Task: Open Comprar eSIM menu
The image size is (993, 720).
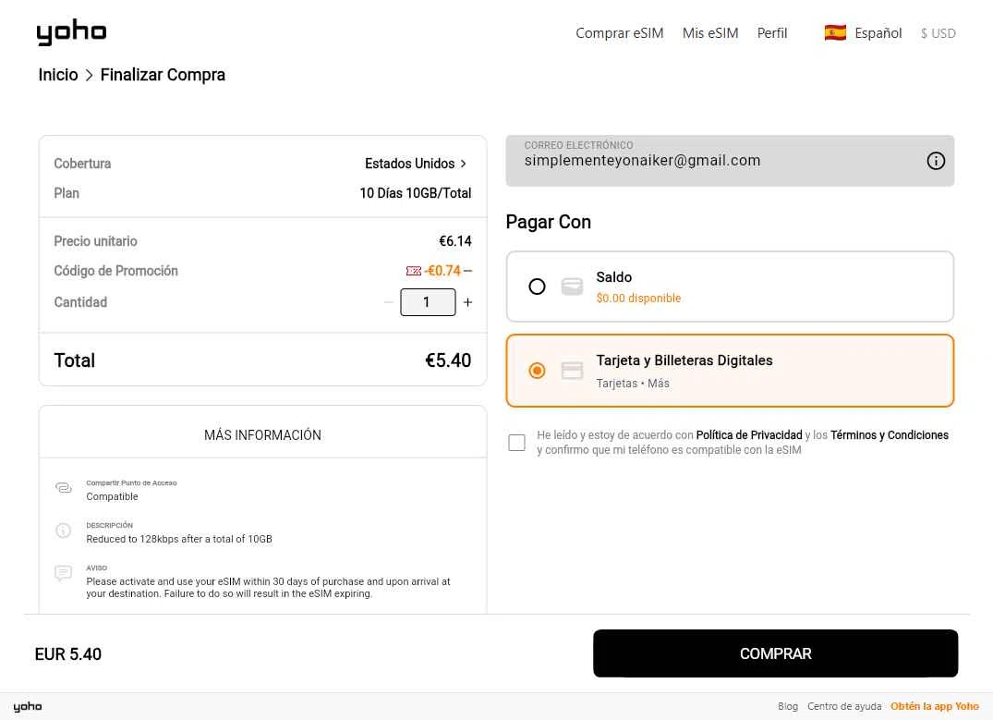Action: [x=619, y=33]
